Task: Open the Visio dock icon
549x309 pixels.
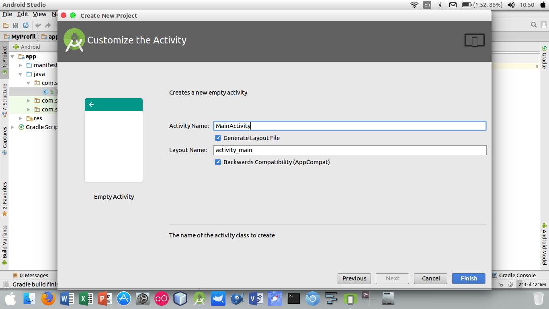Action: coord(256,299)
